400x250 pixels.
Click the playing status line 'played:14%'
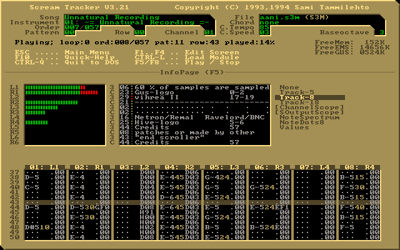coord(249,42)
